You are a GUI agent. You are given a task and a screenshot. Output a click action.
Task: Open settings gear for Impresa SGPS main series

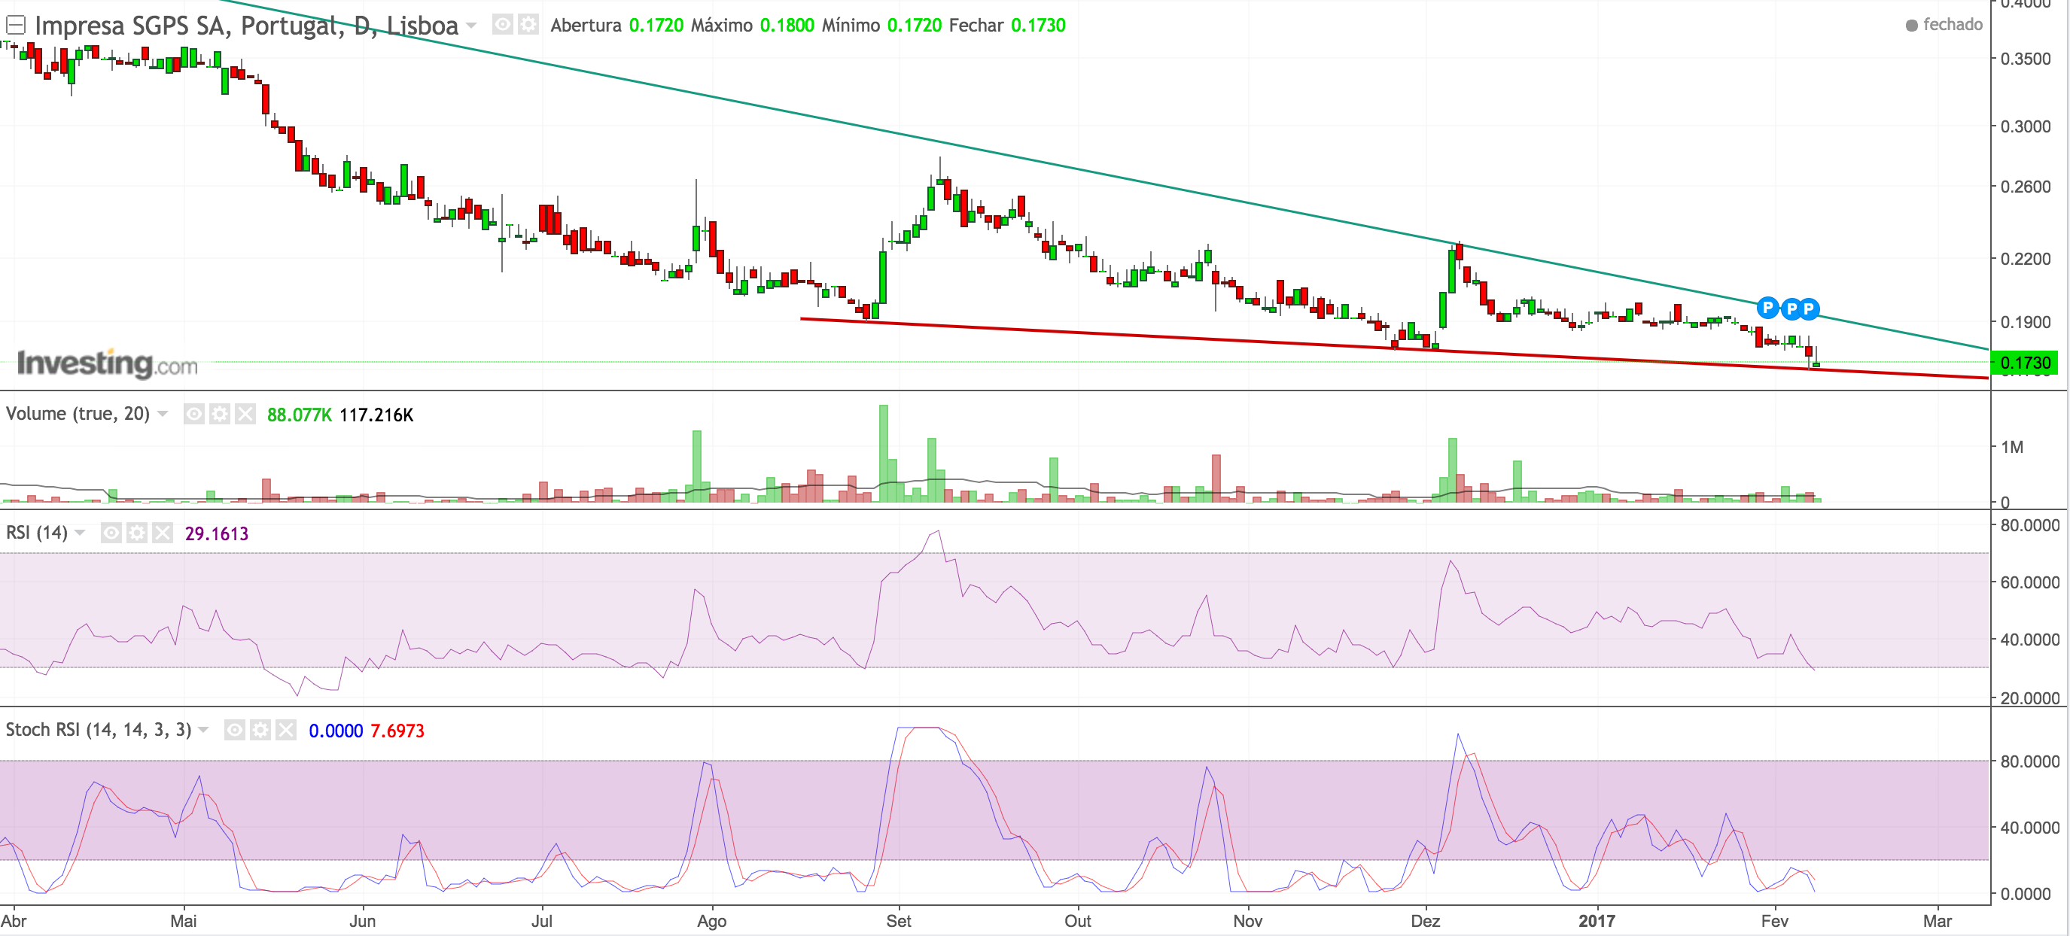(x=528, y=25)
